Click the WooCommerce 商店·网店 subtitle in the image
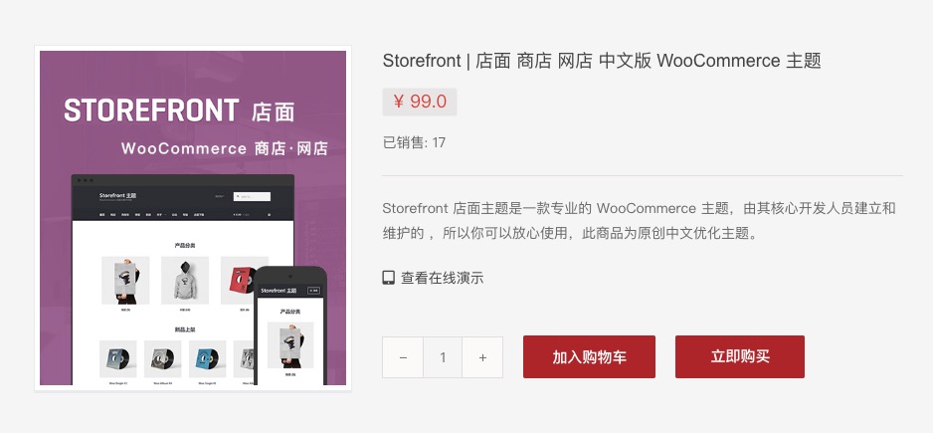The height and width of the screenshot is (433, 933). pyautogui.click(x=225, y=148)
